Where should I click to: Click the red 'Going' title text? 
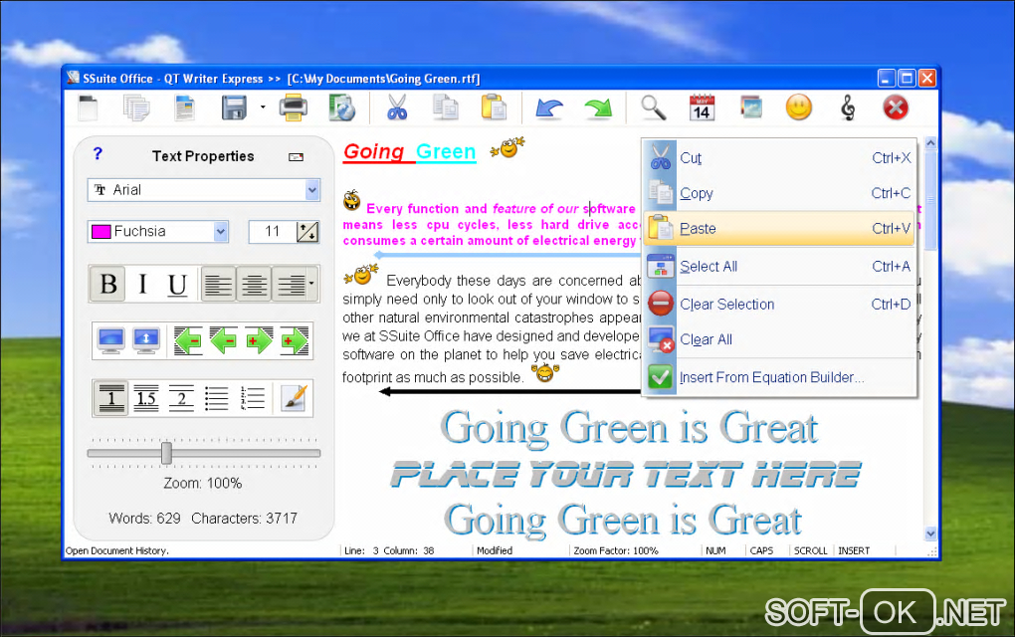[x=373, y=151]
